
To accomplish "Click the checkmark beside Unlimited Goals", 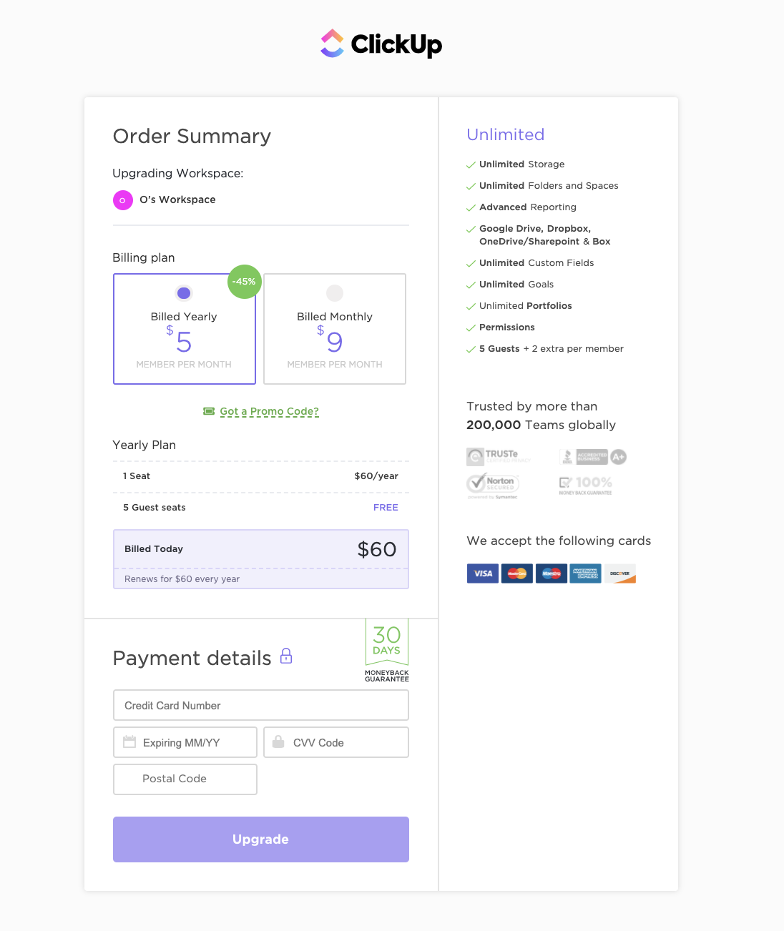I will point(471,285).
